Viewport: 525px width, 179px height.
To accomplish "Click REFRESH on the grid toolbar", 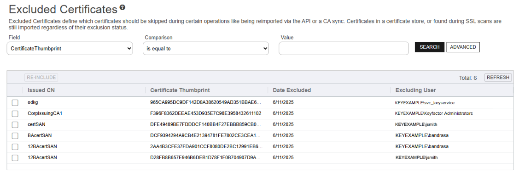I will pyautogui.click(x=498, y=78).
